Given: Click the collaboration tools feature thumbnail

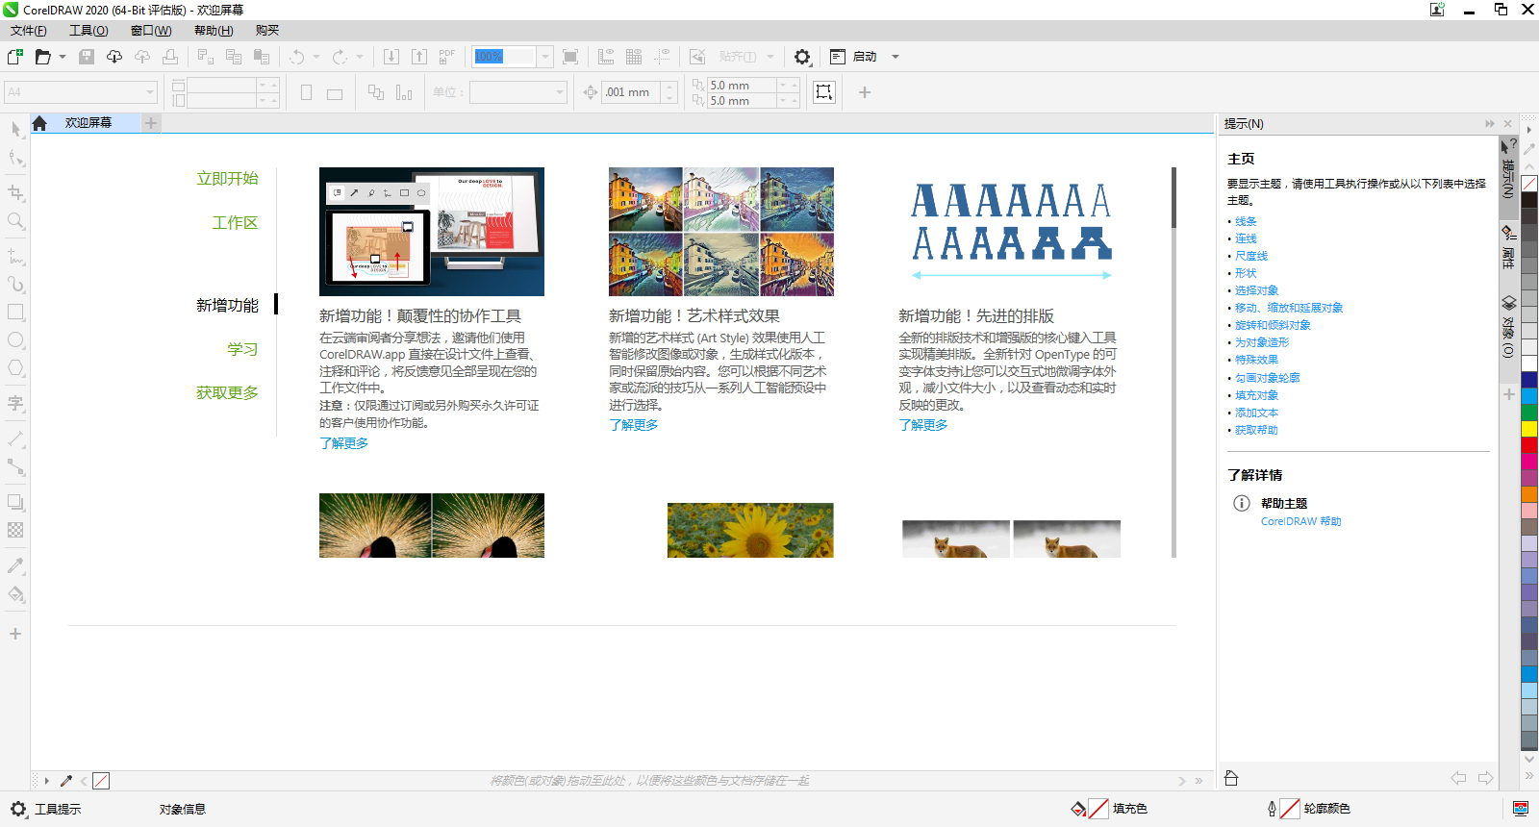Looking at the screenshot, I should tap(431, 232).
